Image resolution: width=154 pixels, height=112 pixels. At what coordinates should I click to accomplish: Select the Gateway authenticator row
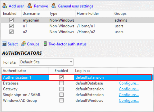coord(26,89)
